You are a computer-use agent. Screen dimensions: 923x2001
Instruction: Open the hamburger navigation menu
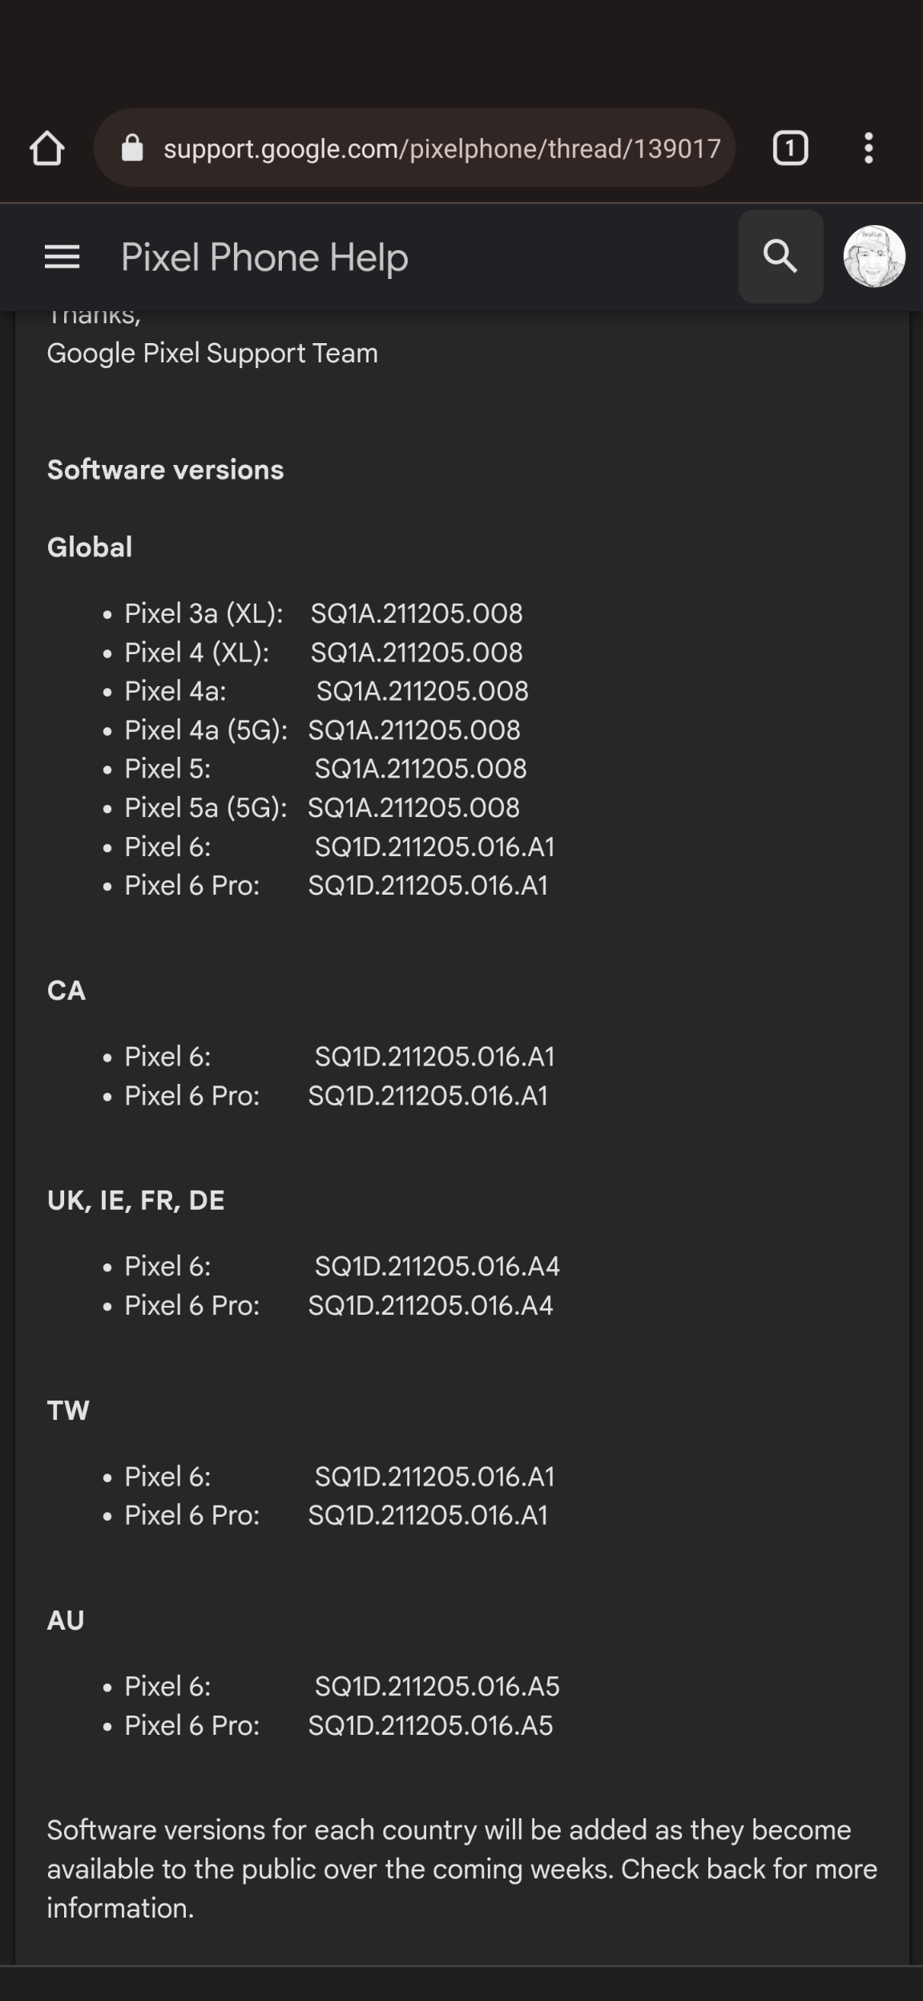tap(62, 257)
